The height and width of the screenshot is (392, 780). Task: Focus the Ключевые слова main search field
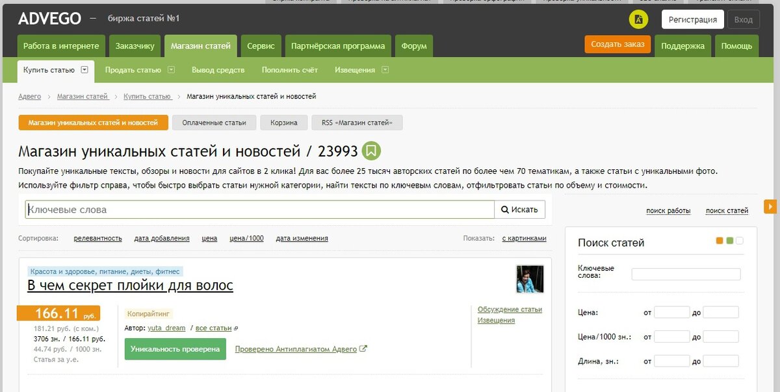(260, 210)
